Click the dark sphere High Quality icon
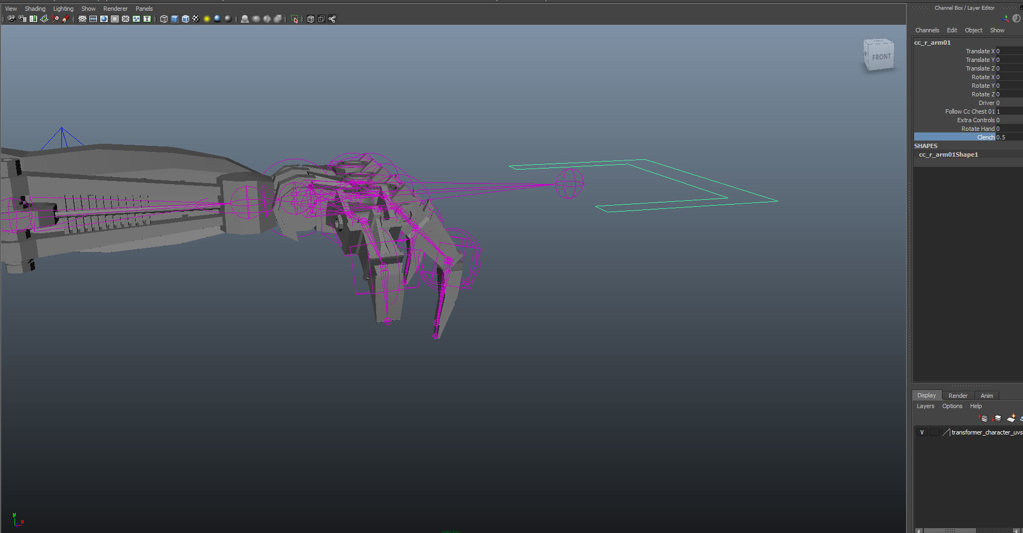 (228, 19)
